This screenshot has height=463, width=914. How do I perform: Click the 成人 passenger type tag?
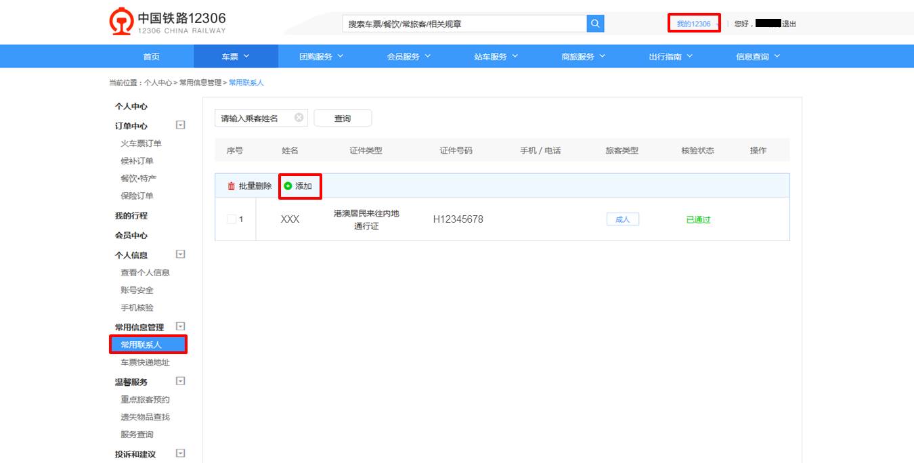(623, 219)
